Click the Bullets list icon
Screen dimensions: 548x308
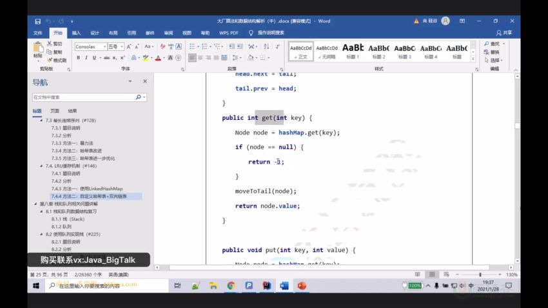(x=192, y=46)
